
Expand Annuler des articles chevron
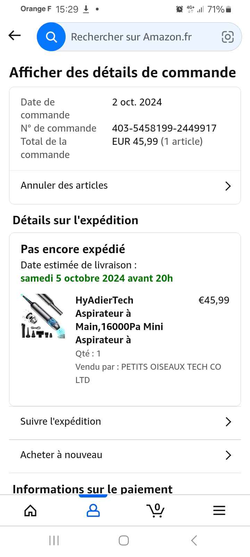228,186
